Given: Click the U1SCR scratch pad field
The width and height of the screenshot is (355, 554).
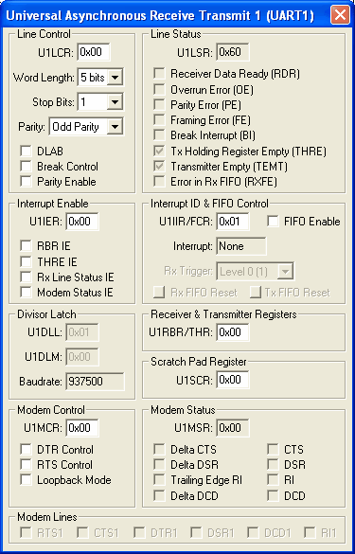Looking at the screenshot, I should tap(233, 380).
